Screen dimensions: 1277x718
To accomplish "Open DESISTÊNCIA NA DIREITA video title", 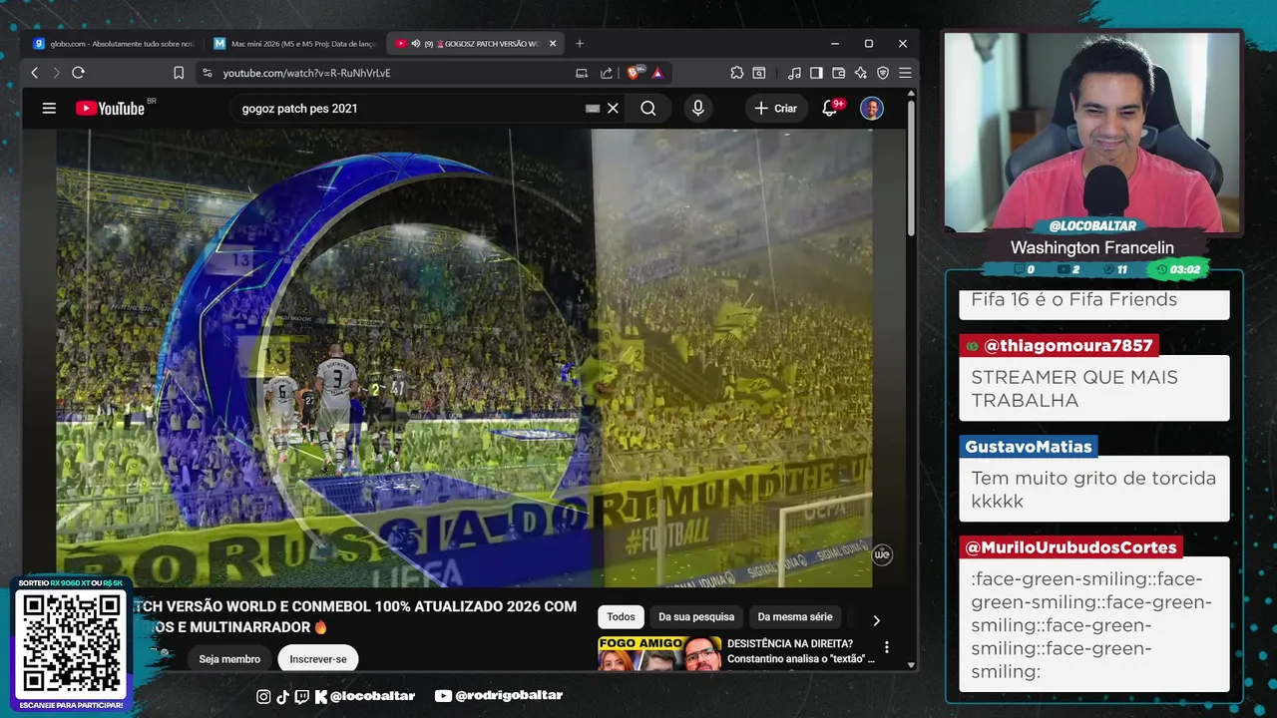I will coord(801,651).
